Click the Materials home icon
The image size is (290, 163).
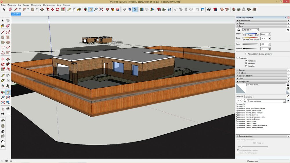245,101
